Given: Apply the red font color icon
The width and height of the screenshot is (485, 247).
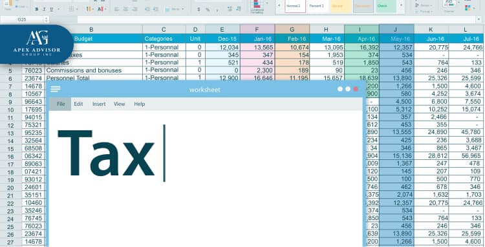Looking at the screenshot, I should [x=100, y=9].
